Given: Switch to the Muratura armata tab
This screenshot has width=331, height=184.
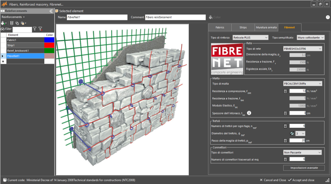Looking at the screenshot, I should [267, 28].
